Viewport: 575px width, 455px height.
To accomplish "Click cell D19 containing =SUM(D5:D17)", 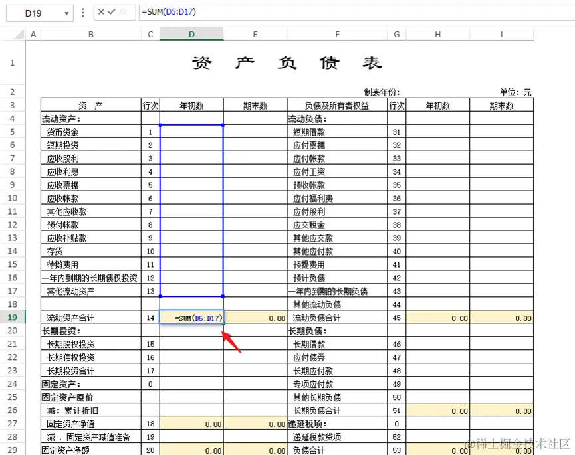I will pyautogui.click(x=191, y=318).
